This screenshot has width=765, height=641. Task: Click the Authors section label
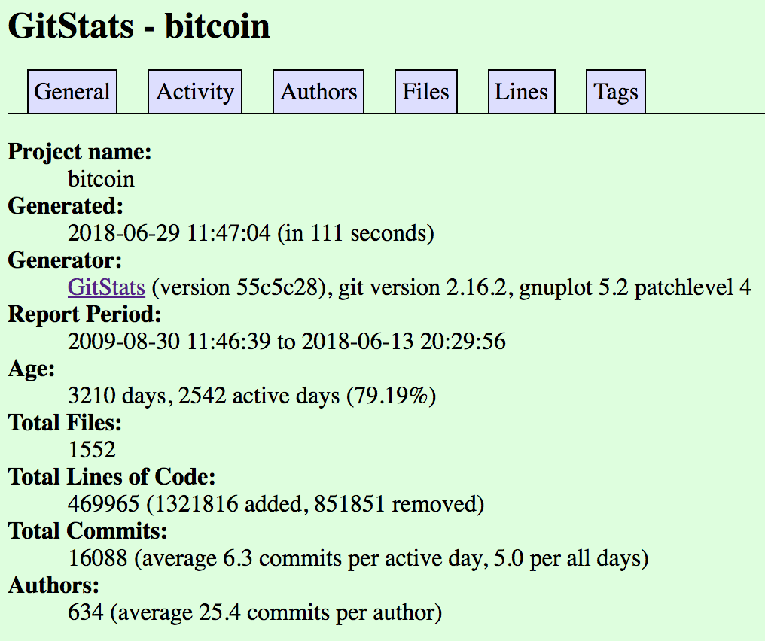(x=53, y=585)
